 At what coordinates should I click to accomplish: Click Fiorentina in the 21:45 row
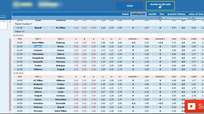[38, 54]
